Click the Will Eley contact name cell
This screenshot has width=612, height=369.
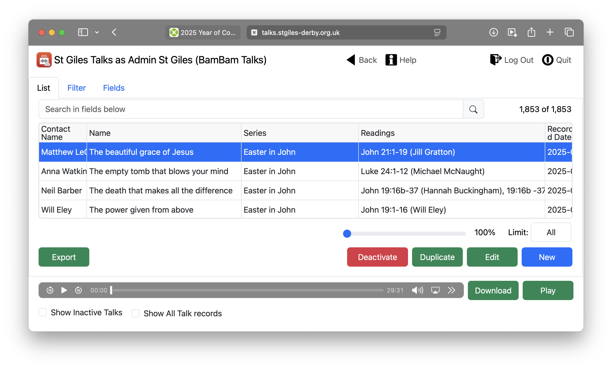(x=63, y=210)
